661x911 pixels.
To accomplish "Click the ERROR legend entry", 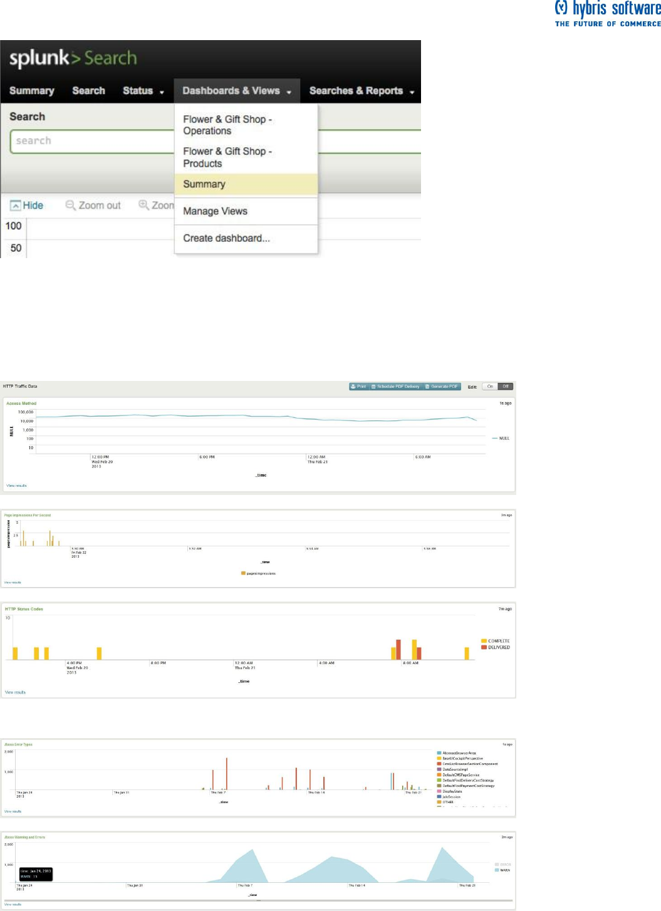I will 502,865.
